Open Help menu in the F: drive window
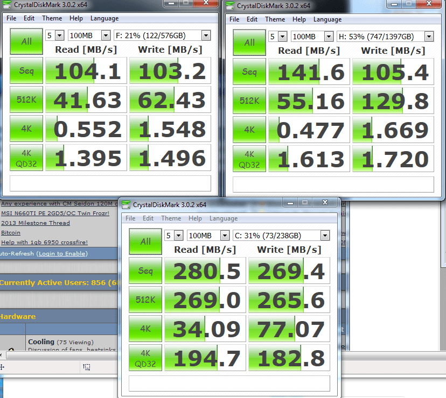Viewport: 446px width, 398px height. (76, 18)
